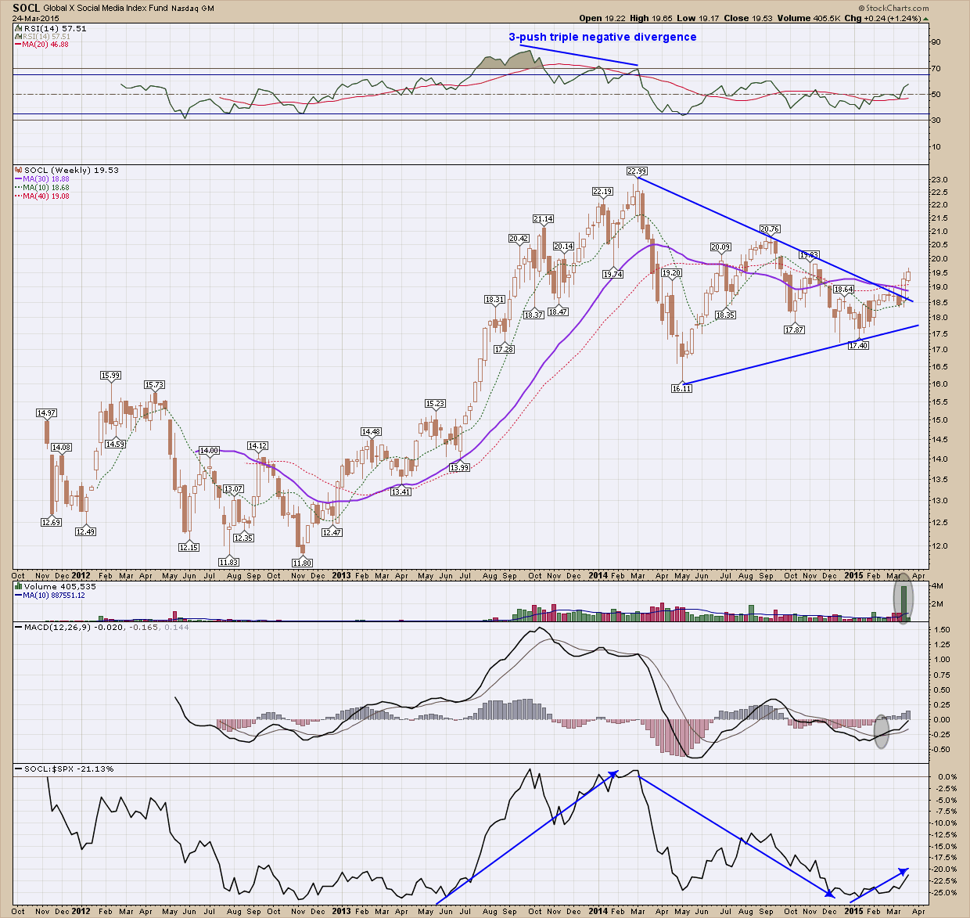Click the 12.47 price label
This screenshot has height=918, width=970.
click(332, 532)
